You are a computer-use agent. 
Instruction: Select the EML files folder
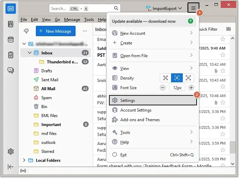click(x=56, y=116)
